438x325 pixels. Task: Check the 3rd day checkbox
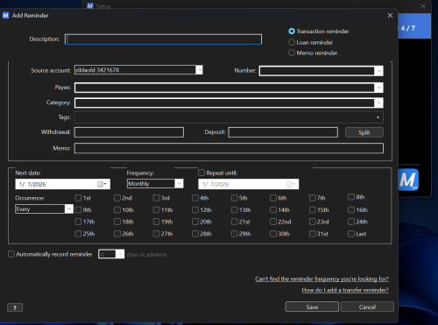coord(156,198)
